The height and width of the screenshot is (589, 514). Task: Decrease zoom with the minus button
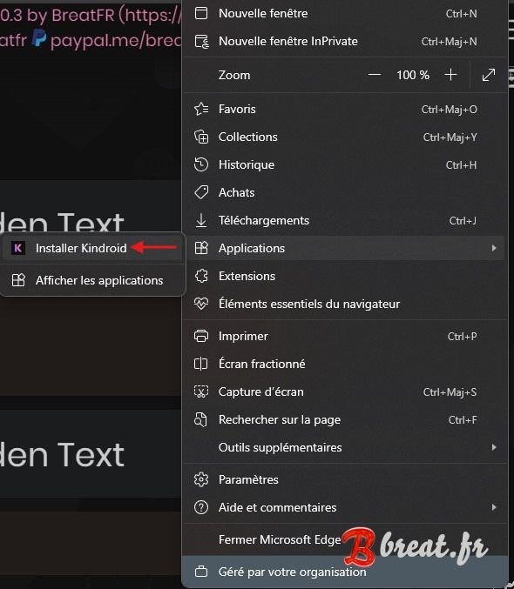pos(375,75)
